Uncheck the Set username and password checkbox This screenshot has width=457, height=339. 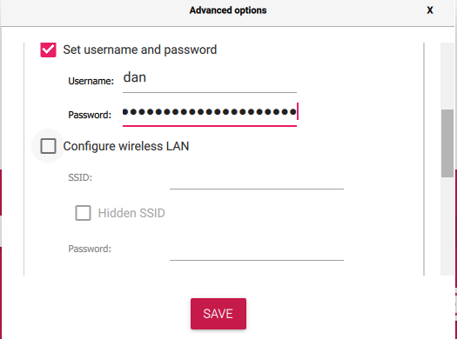click(x=48, y=50)
